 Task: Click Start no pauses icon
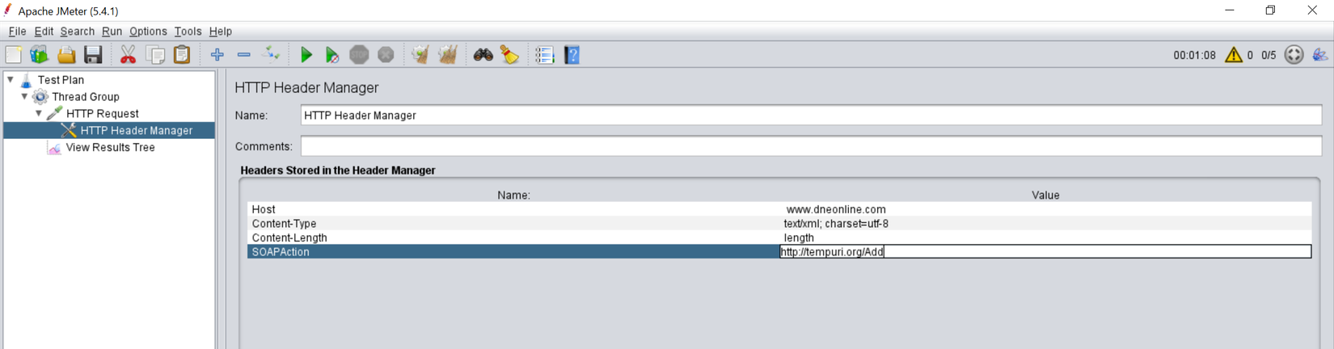(x=332, y=55)
